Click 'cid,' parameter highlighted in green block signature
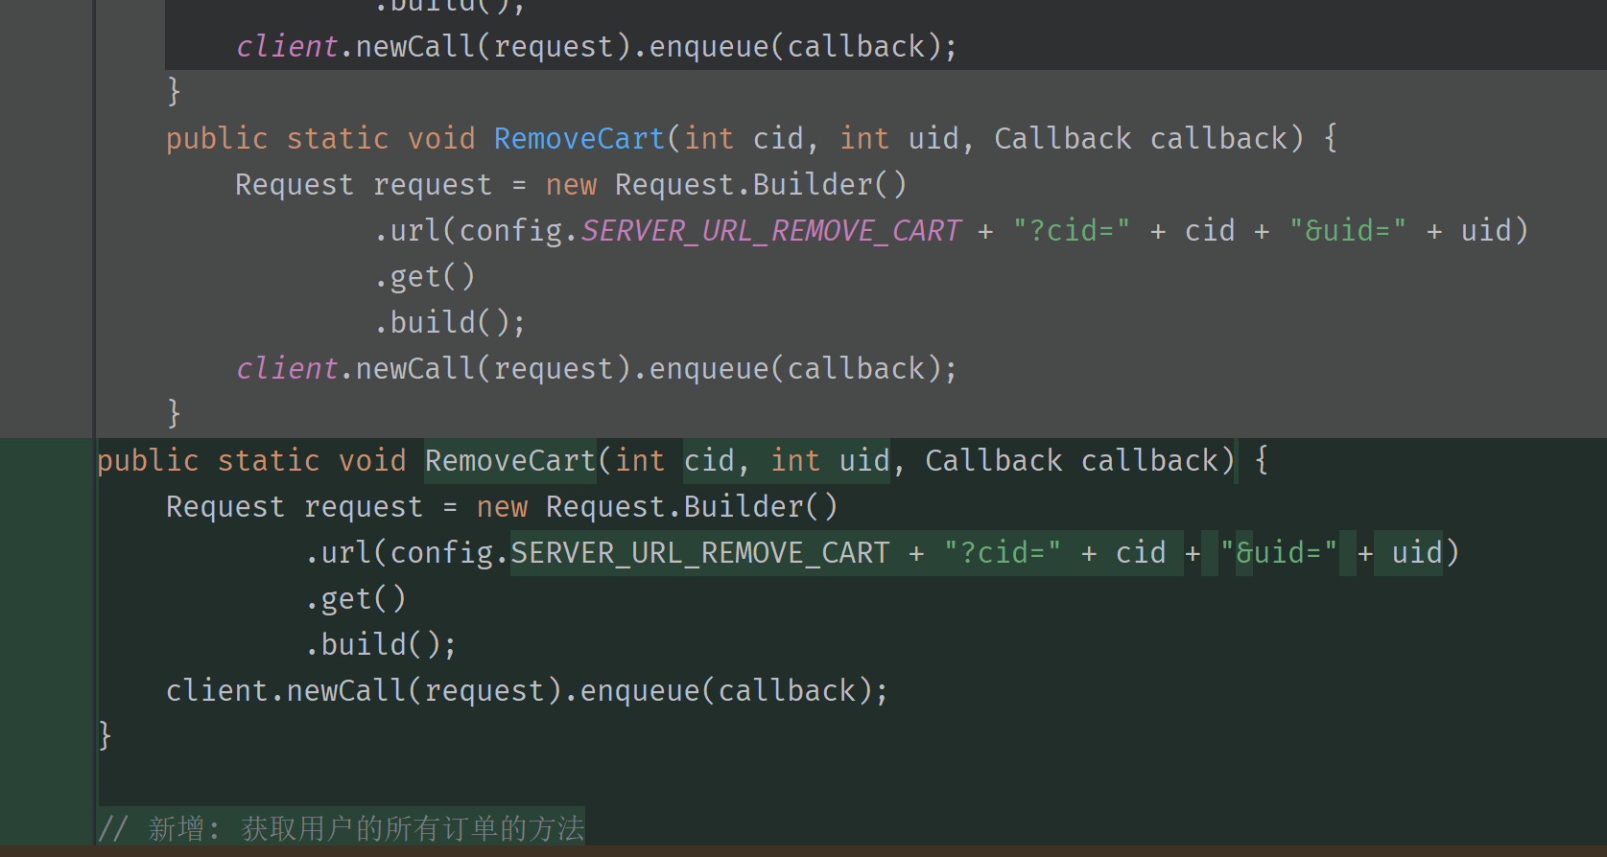1607x857 pixels. [717, 461]
